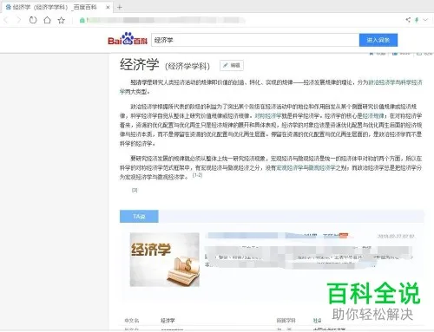Screen dimensions: 434x332
Task: Click the Baidu Baike logo
Action: (x=128, y=39)
